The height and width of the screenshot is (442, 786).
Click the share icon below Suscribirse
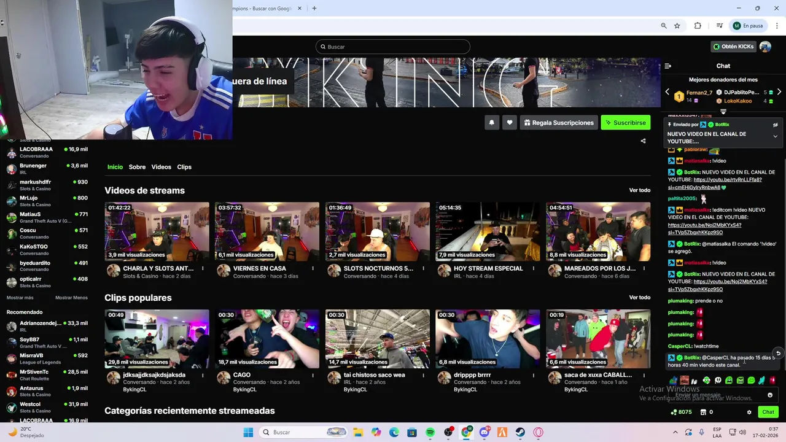coord(643,141)
